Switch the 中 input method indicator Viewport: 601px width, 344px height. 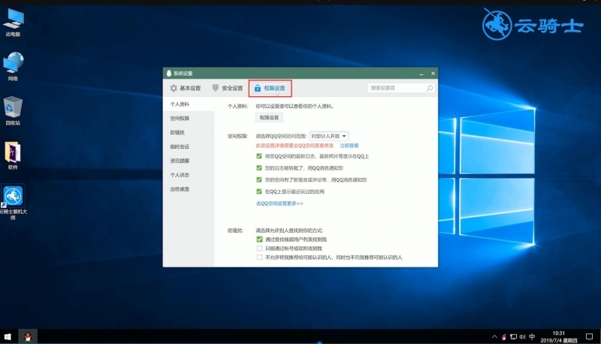click(x=532, y=336)
